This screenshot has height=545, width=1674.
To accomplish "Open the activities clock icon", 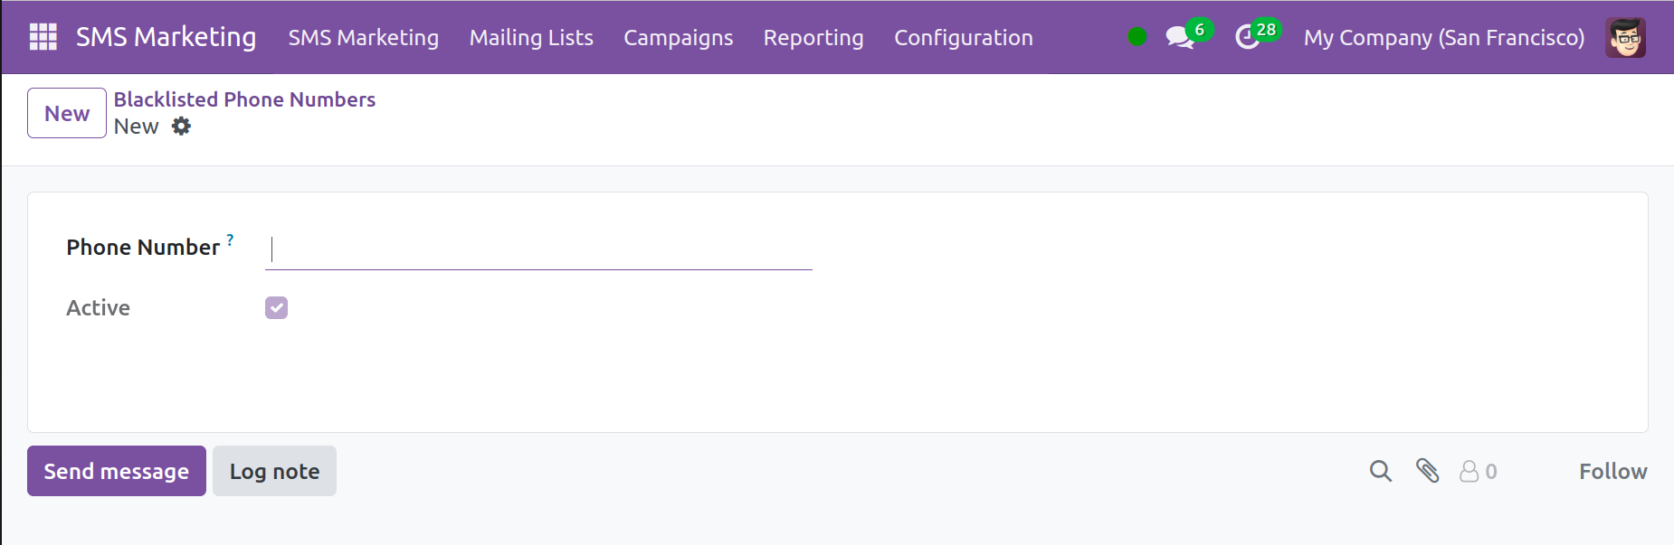I will [x=1248, y=37].
